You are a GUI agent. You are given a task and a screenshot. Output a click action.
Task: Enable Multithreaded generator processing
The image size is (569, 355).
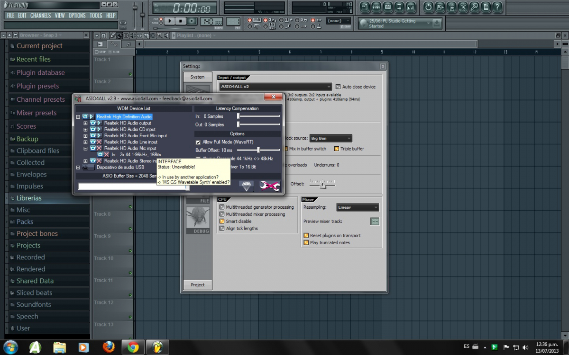click(x=222, y=207)
